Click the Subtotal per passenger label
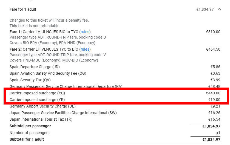230x145 pixels. coord(30,126)
